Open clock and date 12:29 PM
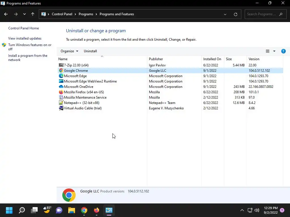The height and width of the screenshot is (217, 290). coord(271,210)
